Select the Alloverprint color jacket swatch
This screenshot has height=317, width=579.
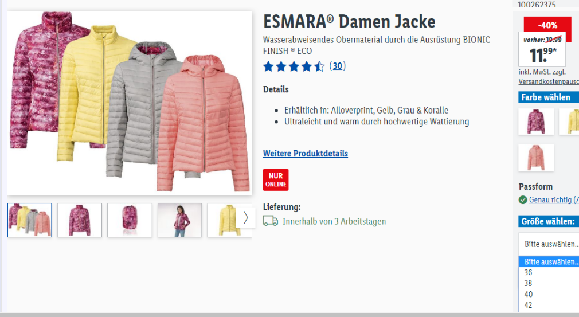(536, 122)
